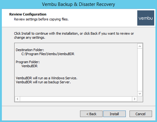Viewport: 157px width, 122px height.
Task: Click the 'run as a Windows Service' line
Action: pos(46,78)
